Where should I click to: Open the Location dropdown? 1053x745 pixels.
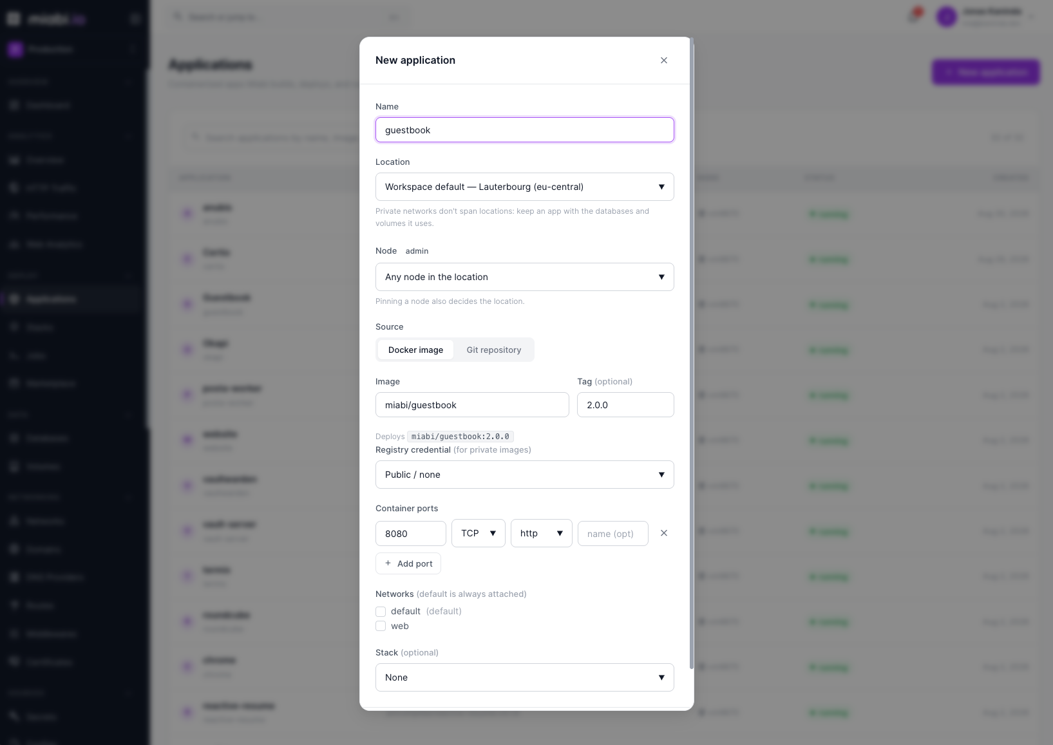[525, 187]
